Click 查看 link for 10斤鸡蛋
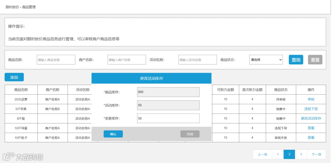Viewport: 332px width, 163px height. point(311,128)
